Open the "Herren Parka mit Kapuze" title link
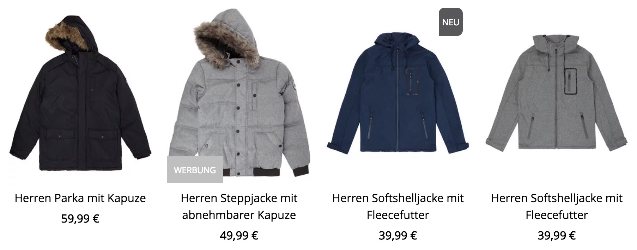Viewport: 637px width, 250px height. tap(80, 198)
